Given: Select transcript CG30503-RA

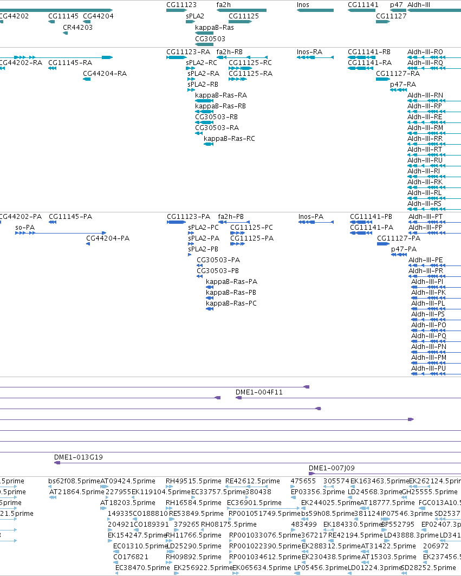Looking at the screenshot, I should click(217, 128).
